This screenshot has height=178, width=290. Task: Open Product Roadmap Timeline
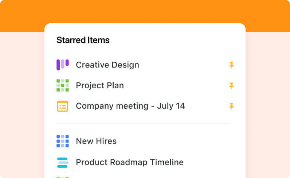click(129, 162)
